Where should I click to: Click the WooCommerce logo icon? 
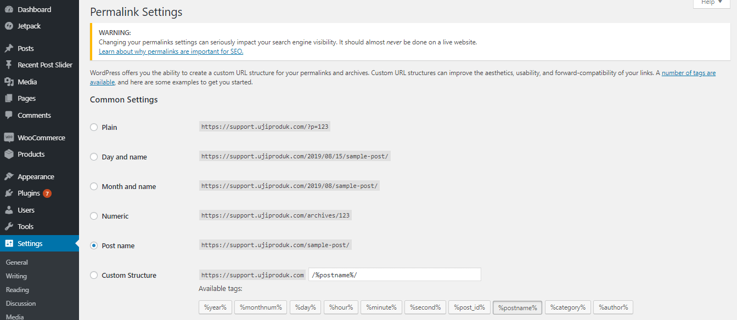pyautogui.click(x=9, y=138)
